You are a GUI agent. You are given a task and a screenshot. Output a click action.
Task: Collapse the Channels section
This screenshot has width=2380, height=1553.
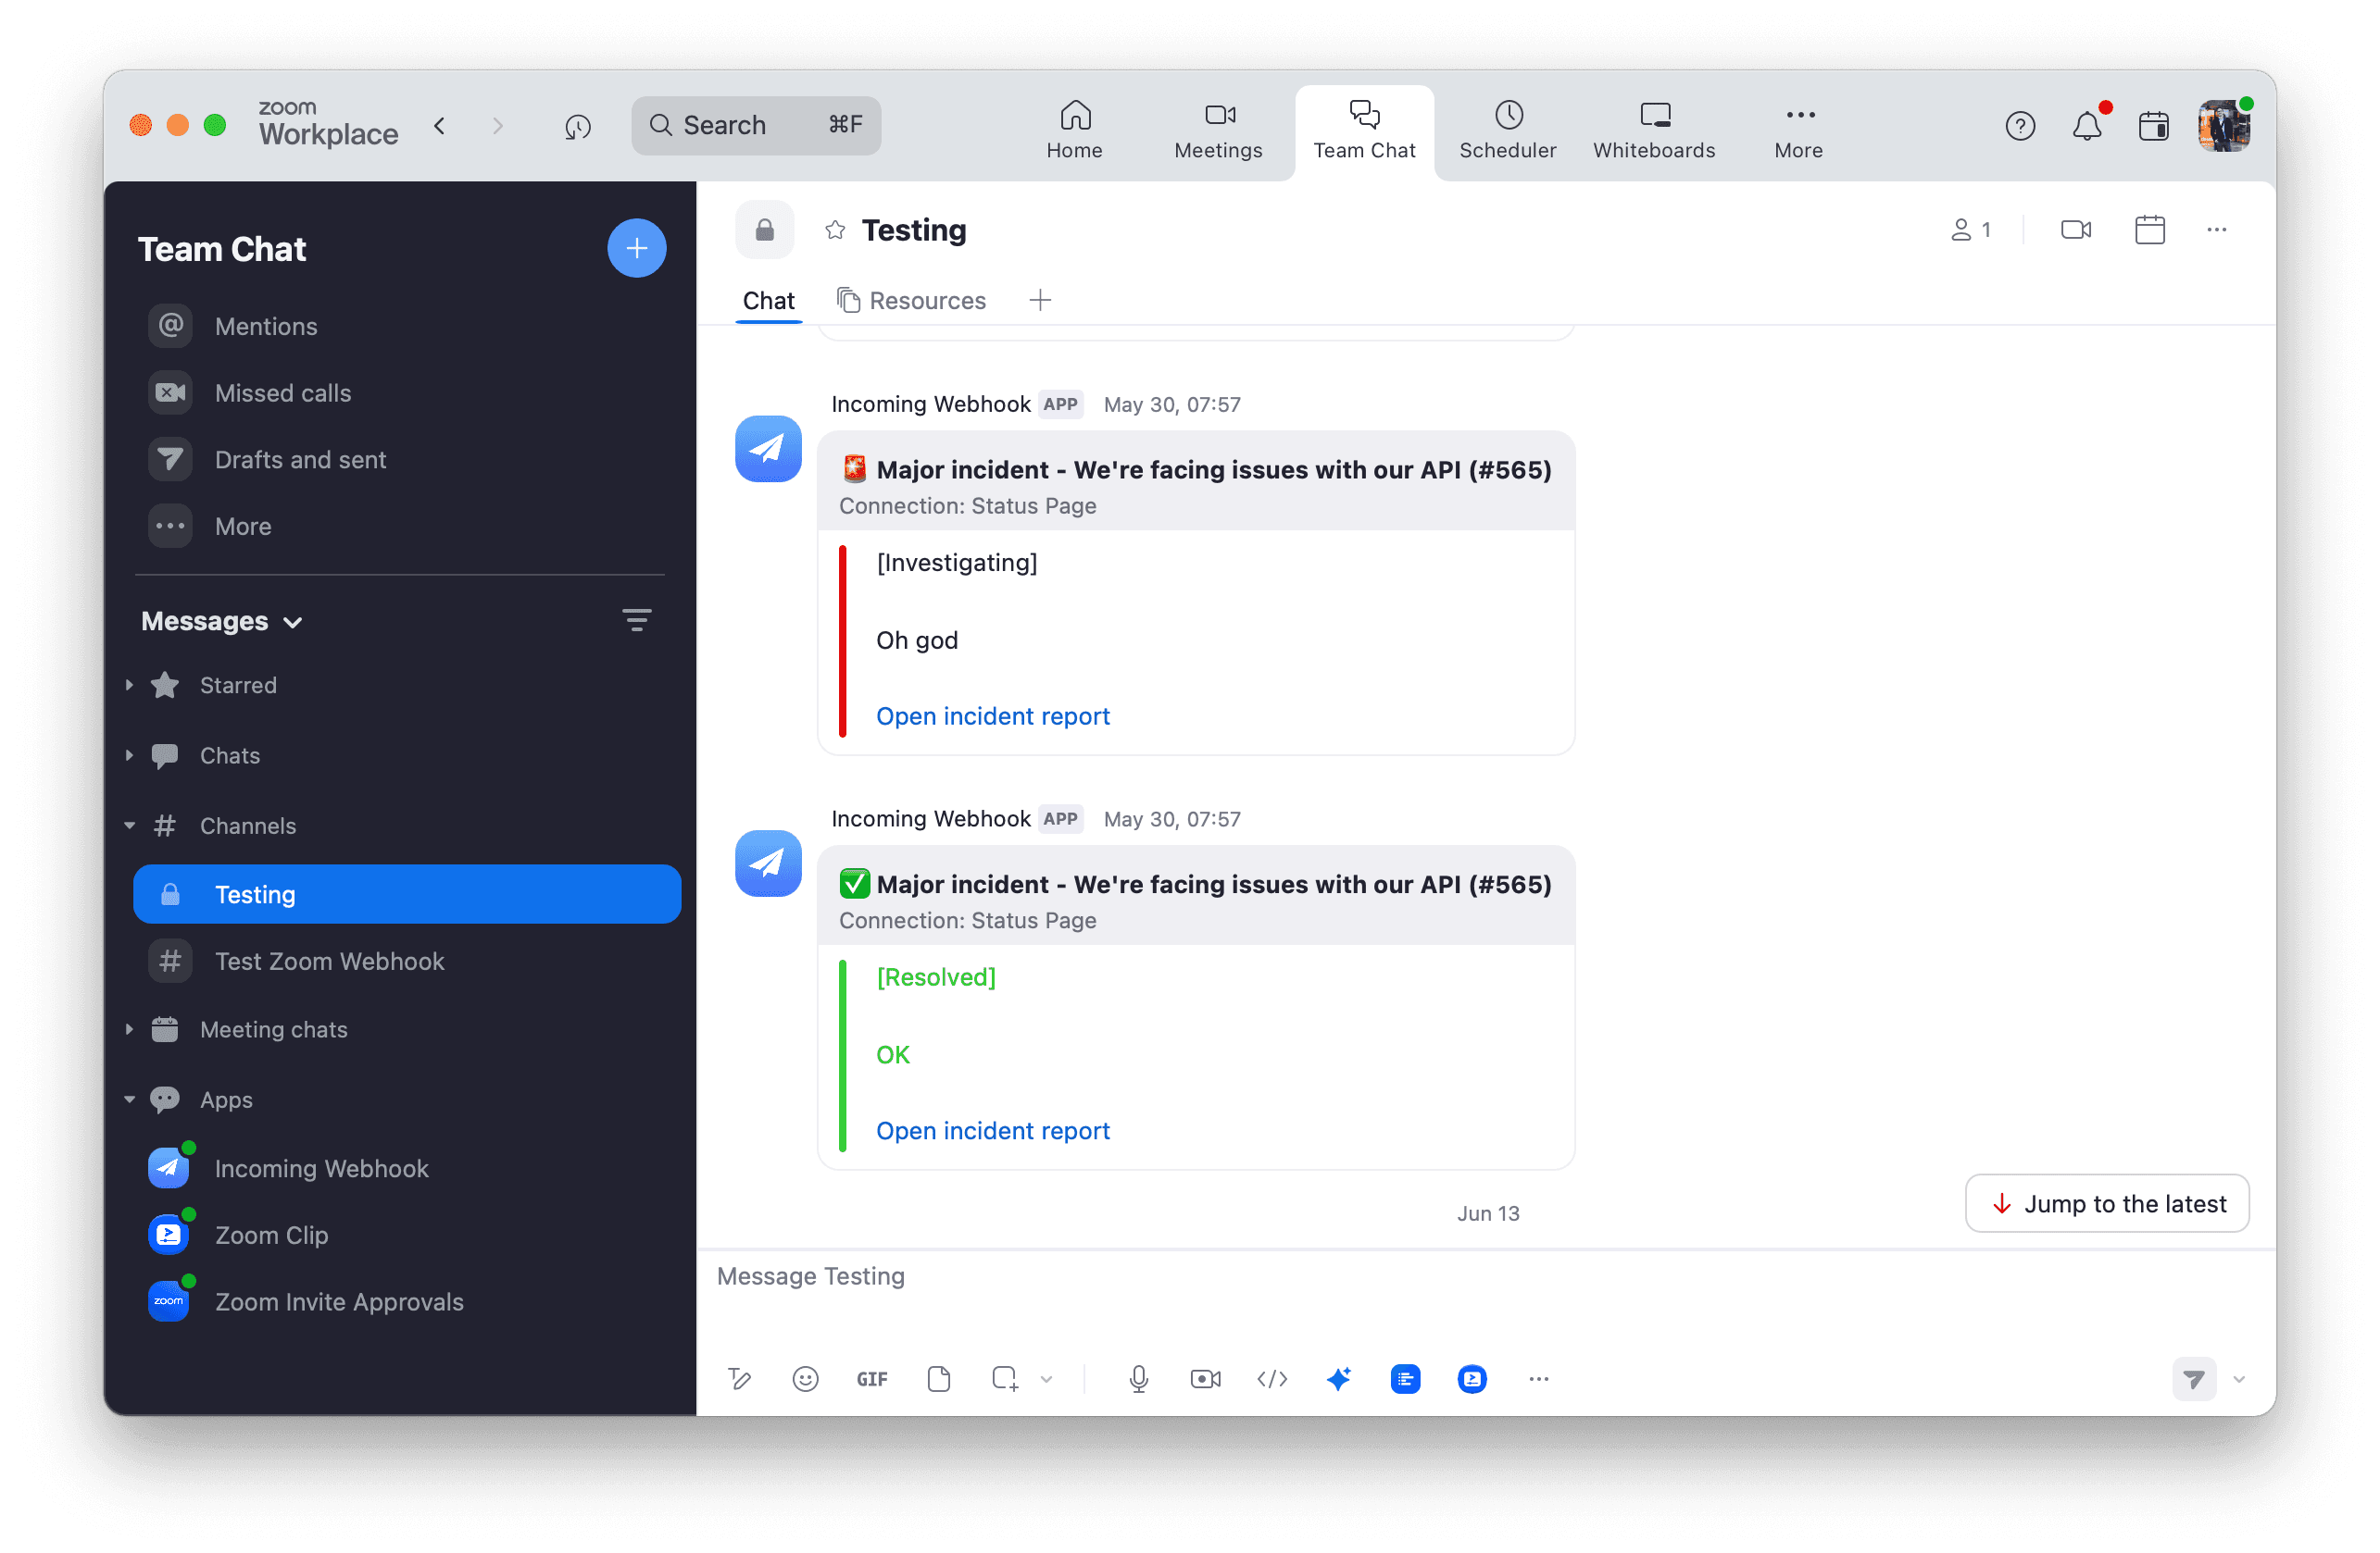tap(130, 826)
